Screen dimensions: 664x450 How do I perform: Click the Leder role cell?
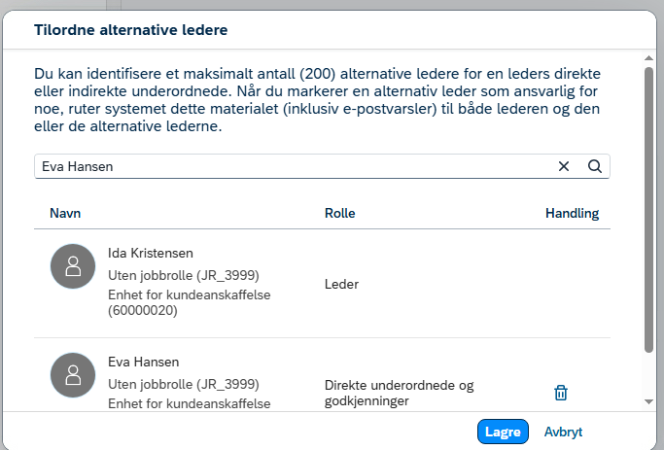pyautogui.click(x=341, y=284)
